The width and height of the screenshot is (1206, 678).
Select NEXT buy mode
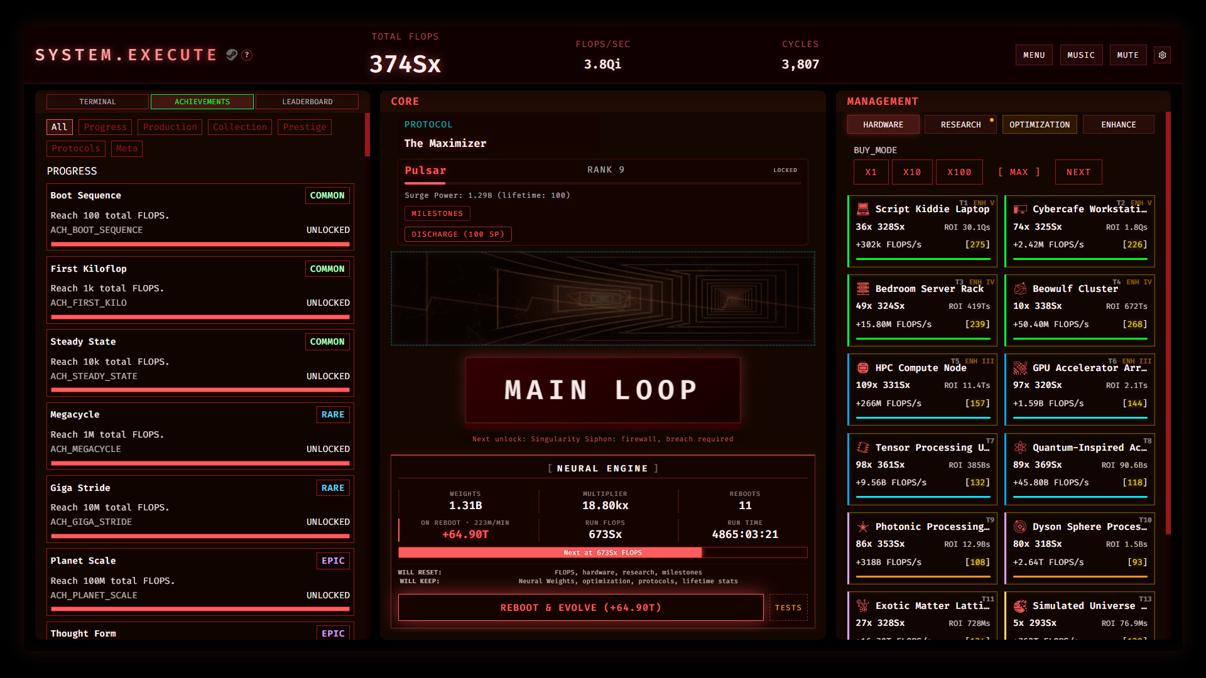coord(1078,172)
